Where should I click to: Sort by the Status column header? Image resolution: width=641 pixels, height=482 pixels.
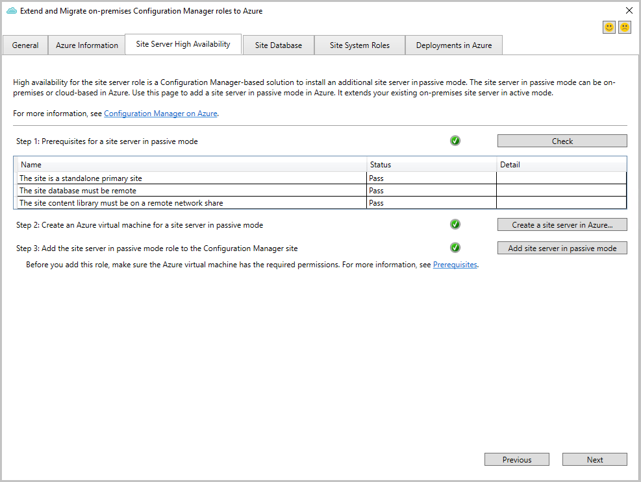point(432,165)
